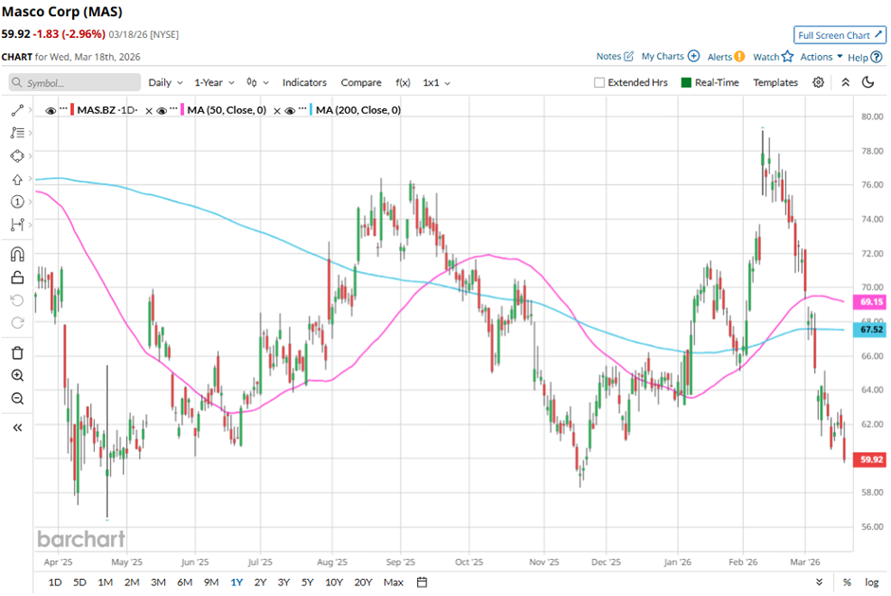Click the trash icon to delete drawings
Image resolution: width=891 pixels, height=596 pixels.
click(x=17, y=352)
